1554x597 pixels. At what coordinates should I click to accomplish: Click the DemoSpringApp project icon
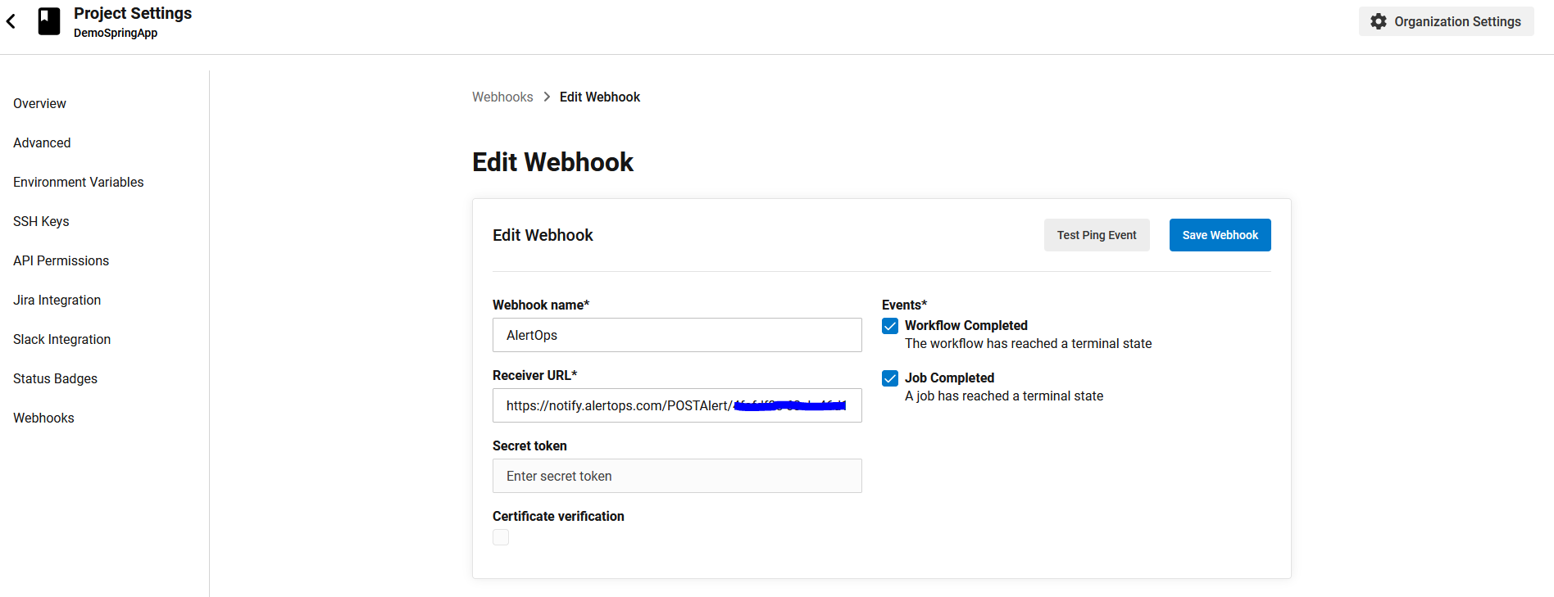click(x=49, y=20)
